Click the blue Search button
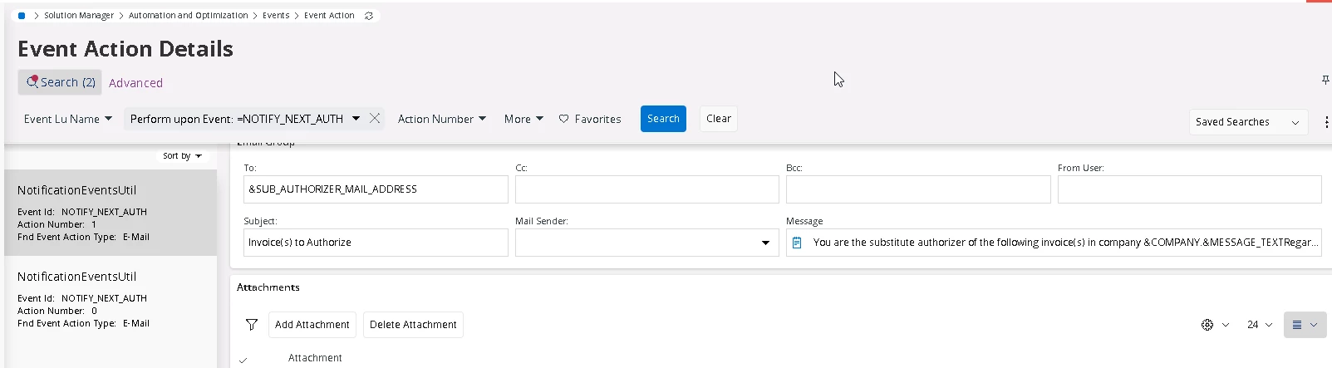The image size is (1332, 368). pyautogui.click(x=663, y=119)
